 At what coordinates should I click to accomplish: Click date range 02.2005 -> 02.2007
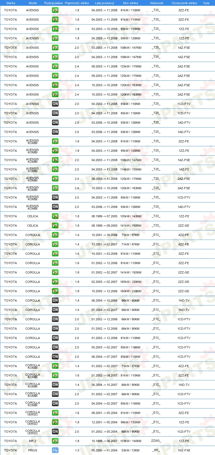(x=104, y=282)
